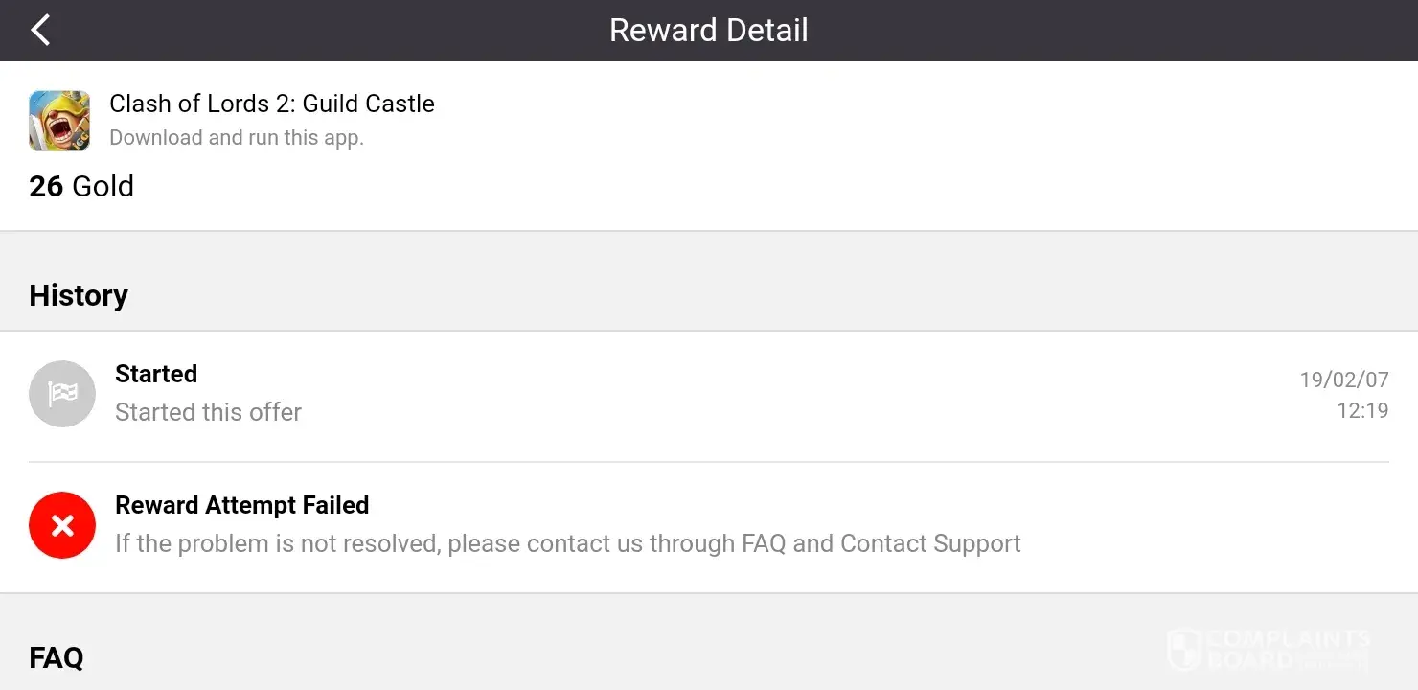Click the word Gold in reward
The width and height of the screenshot is (1418, 690).
103,186
